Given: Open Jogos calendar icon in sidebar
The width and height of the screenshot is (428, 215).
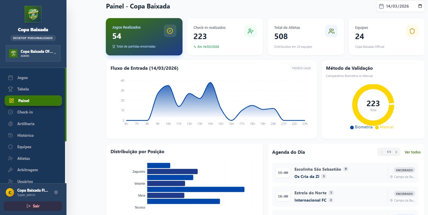Looking at the screenshot, I should (x=10, y=78).
